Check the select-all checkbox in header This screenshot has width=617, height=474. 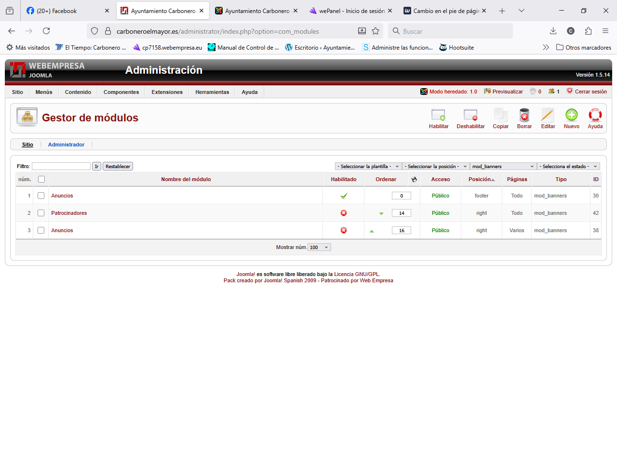coord(41,179)
